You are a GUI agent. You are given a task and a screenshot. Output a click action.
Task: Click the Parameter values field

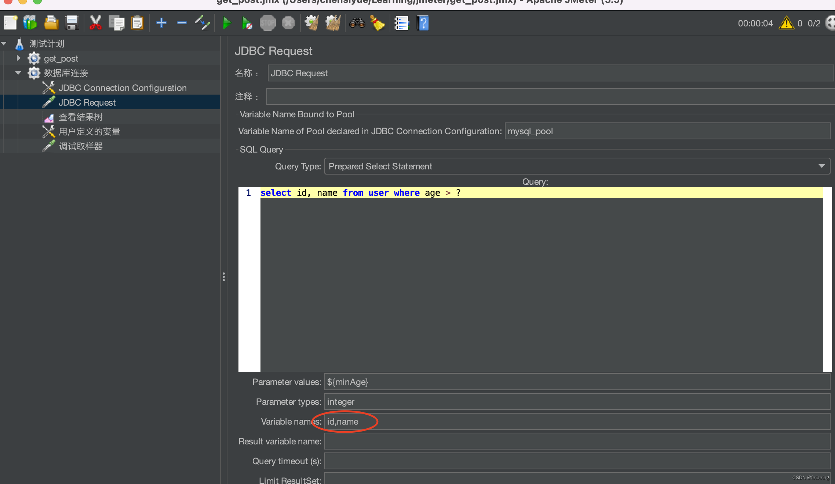577,382
